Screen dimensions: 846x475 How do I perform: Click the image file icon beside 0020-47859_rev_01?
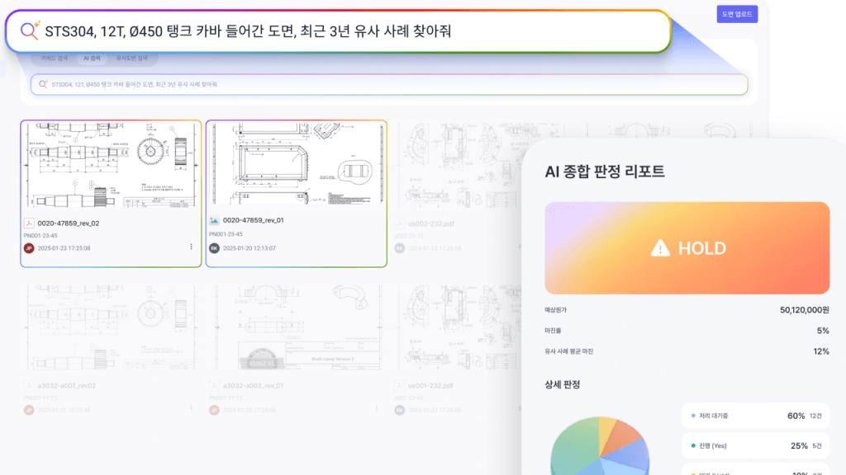click(x=214, y=221)
